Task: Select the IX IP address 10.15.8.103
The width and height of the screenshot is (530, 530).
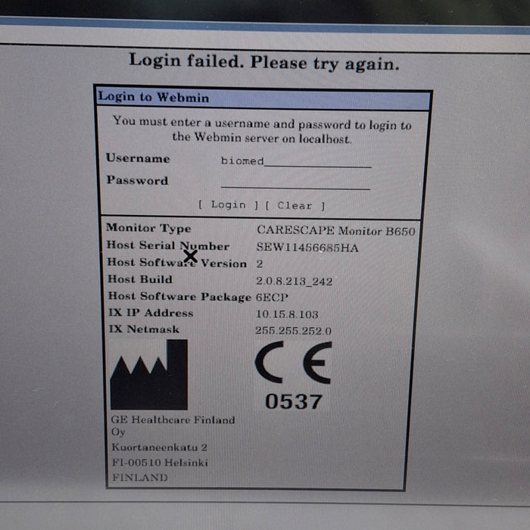Action: [287, 314]
